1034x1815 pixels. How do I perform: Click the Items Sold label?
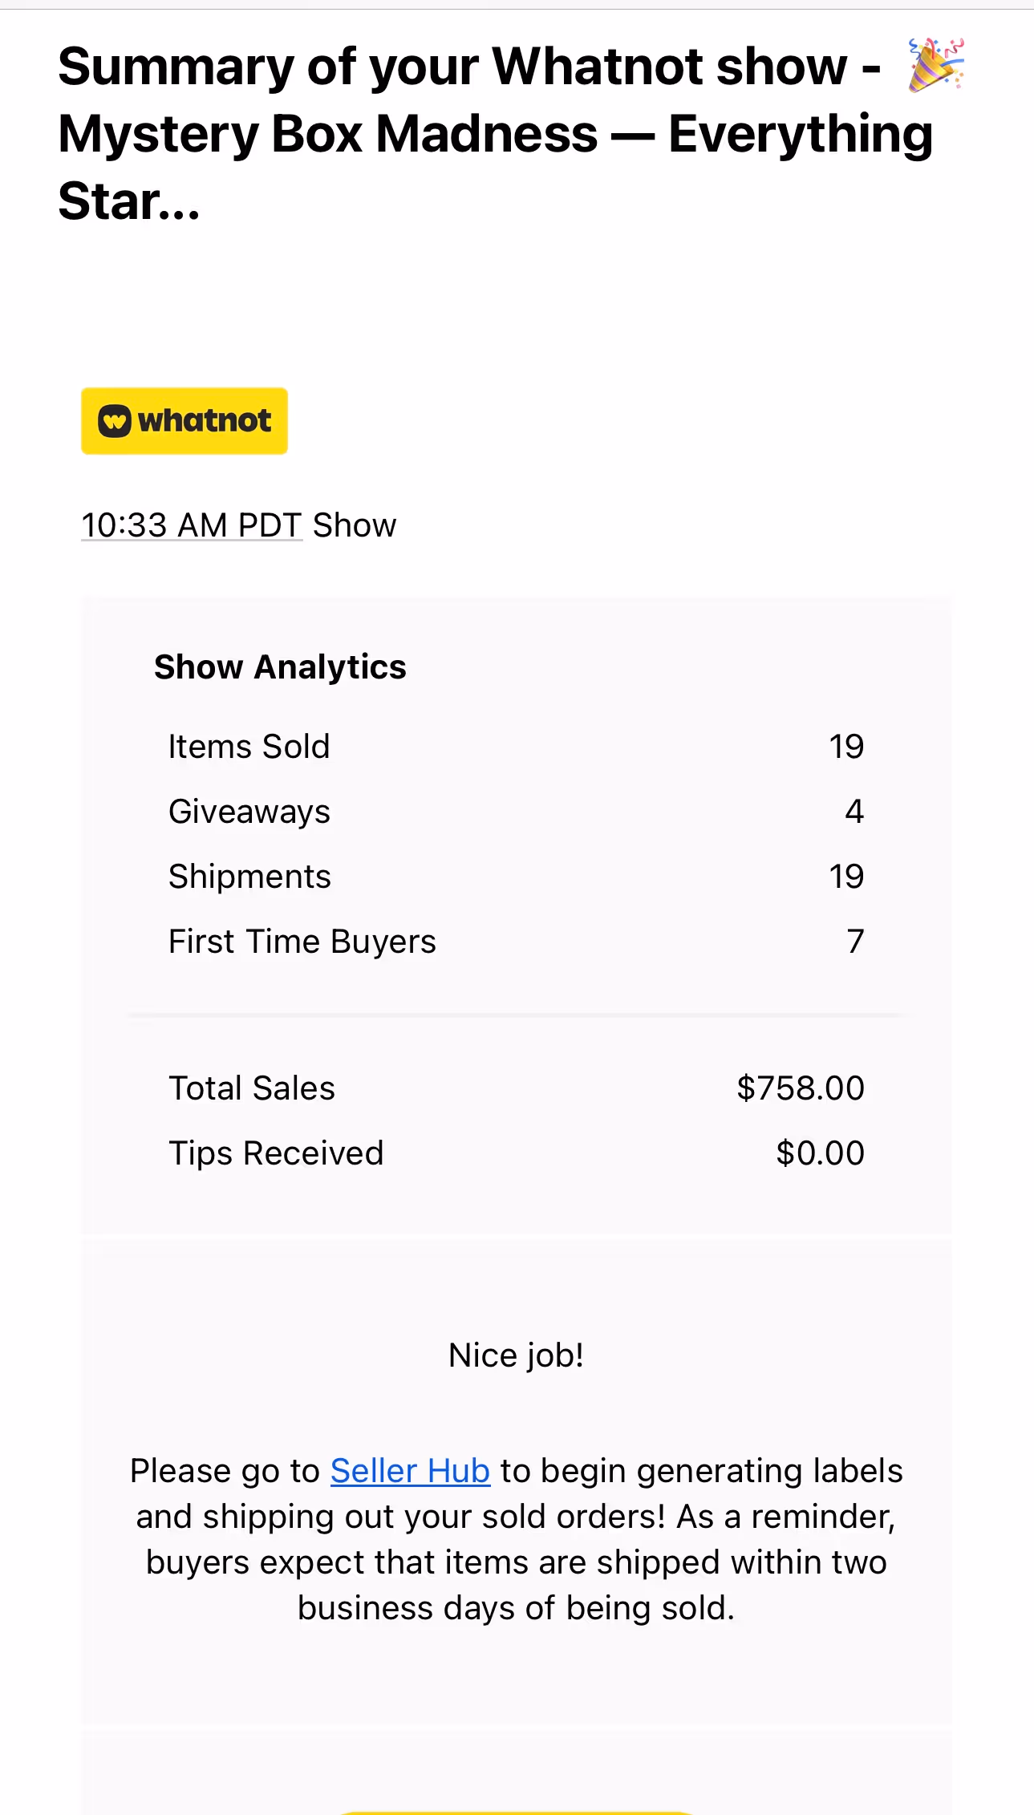click(249, 747)
